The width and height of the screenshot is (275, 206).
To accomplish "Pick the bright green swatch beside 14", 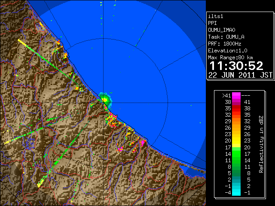I will pyautogui.click(x=236, y=154).
